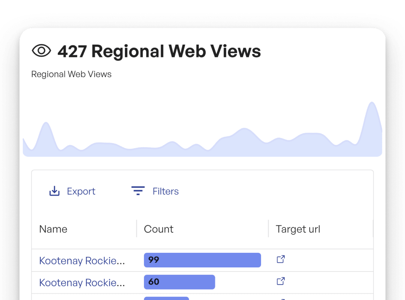Click the count bar showing 99
The image size is (405, 300).
[202, 260]
